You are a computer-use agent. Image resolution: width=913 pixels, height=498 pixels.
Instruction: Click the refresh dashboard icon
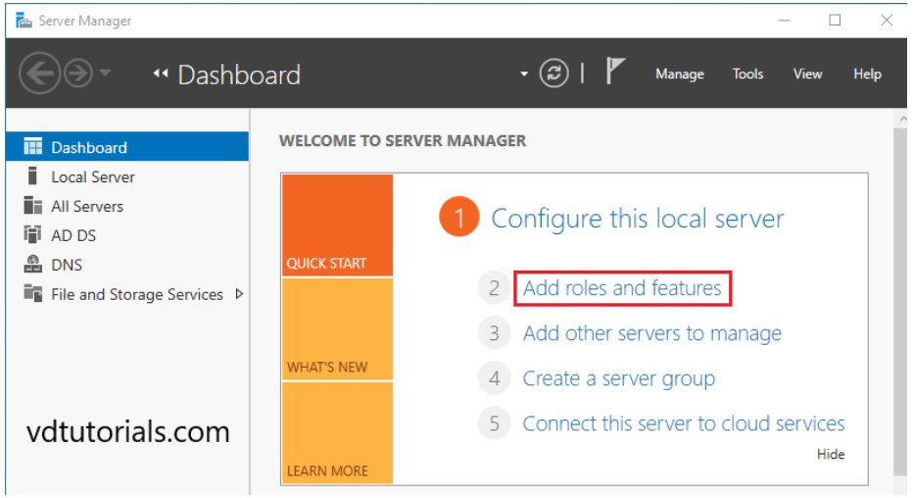pyautogui.click(x=554, y=75)
